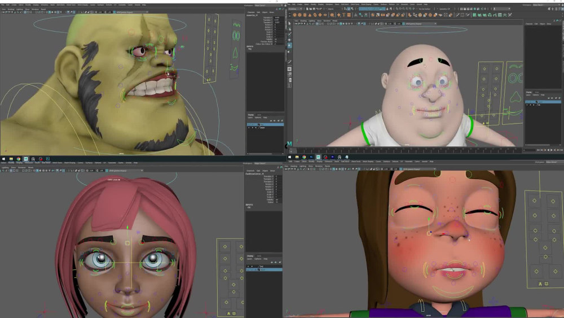Toggle Make Live magnet icon in bald man window
The image size is (564, 318).
click(x=414, y=8)
